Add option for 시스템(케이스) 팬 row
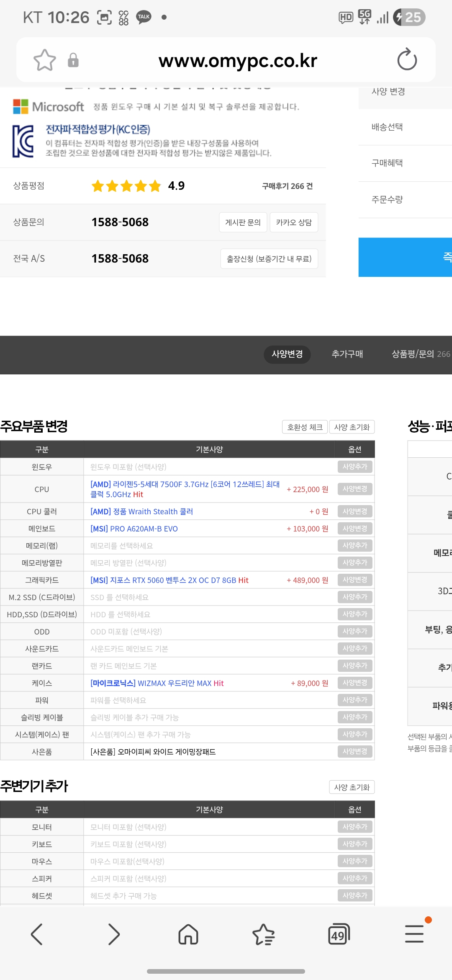The width and height of the screenshot is (452, 980). 355,734
